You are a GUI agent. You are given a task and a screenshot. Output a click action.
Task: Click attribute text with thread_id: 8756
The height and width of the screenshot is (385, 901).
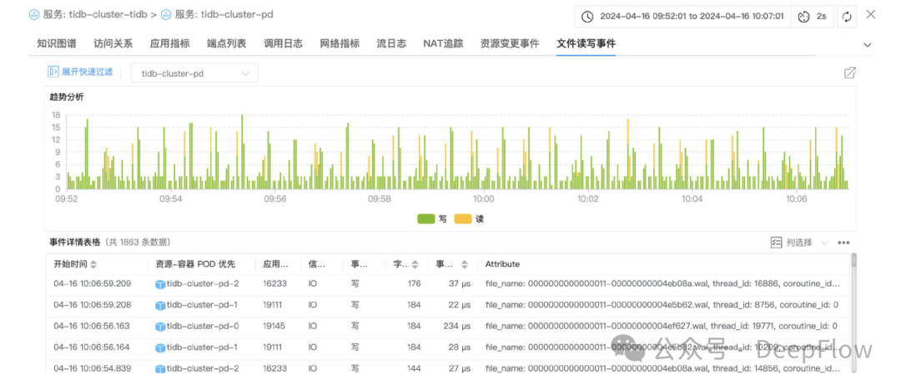tap(661, 305)
